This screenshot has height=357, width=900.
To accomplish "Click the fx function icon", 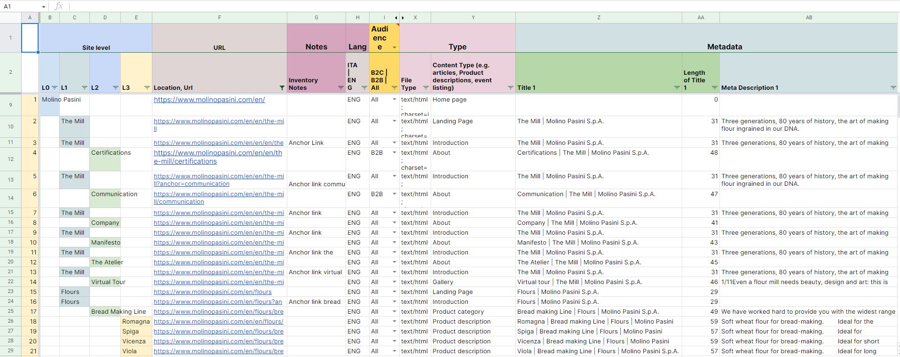I will [x=59, y=6].
